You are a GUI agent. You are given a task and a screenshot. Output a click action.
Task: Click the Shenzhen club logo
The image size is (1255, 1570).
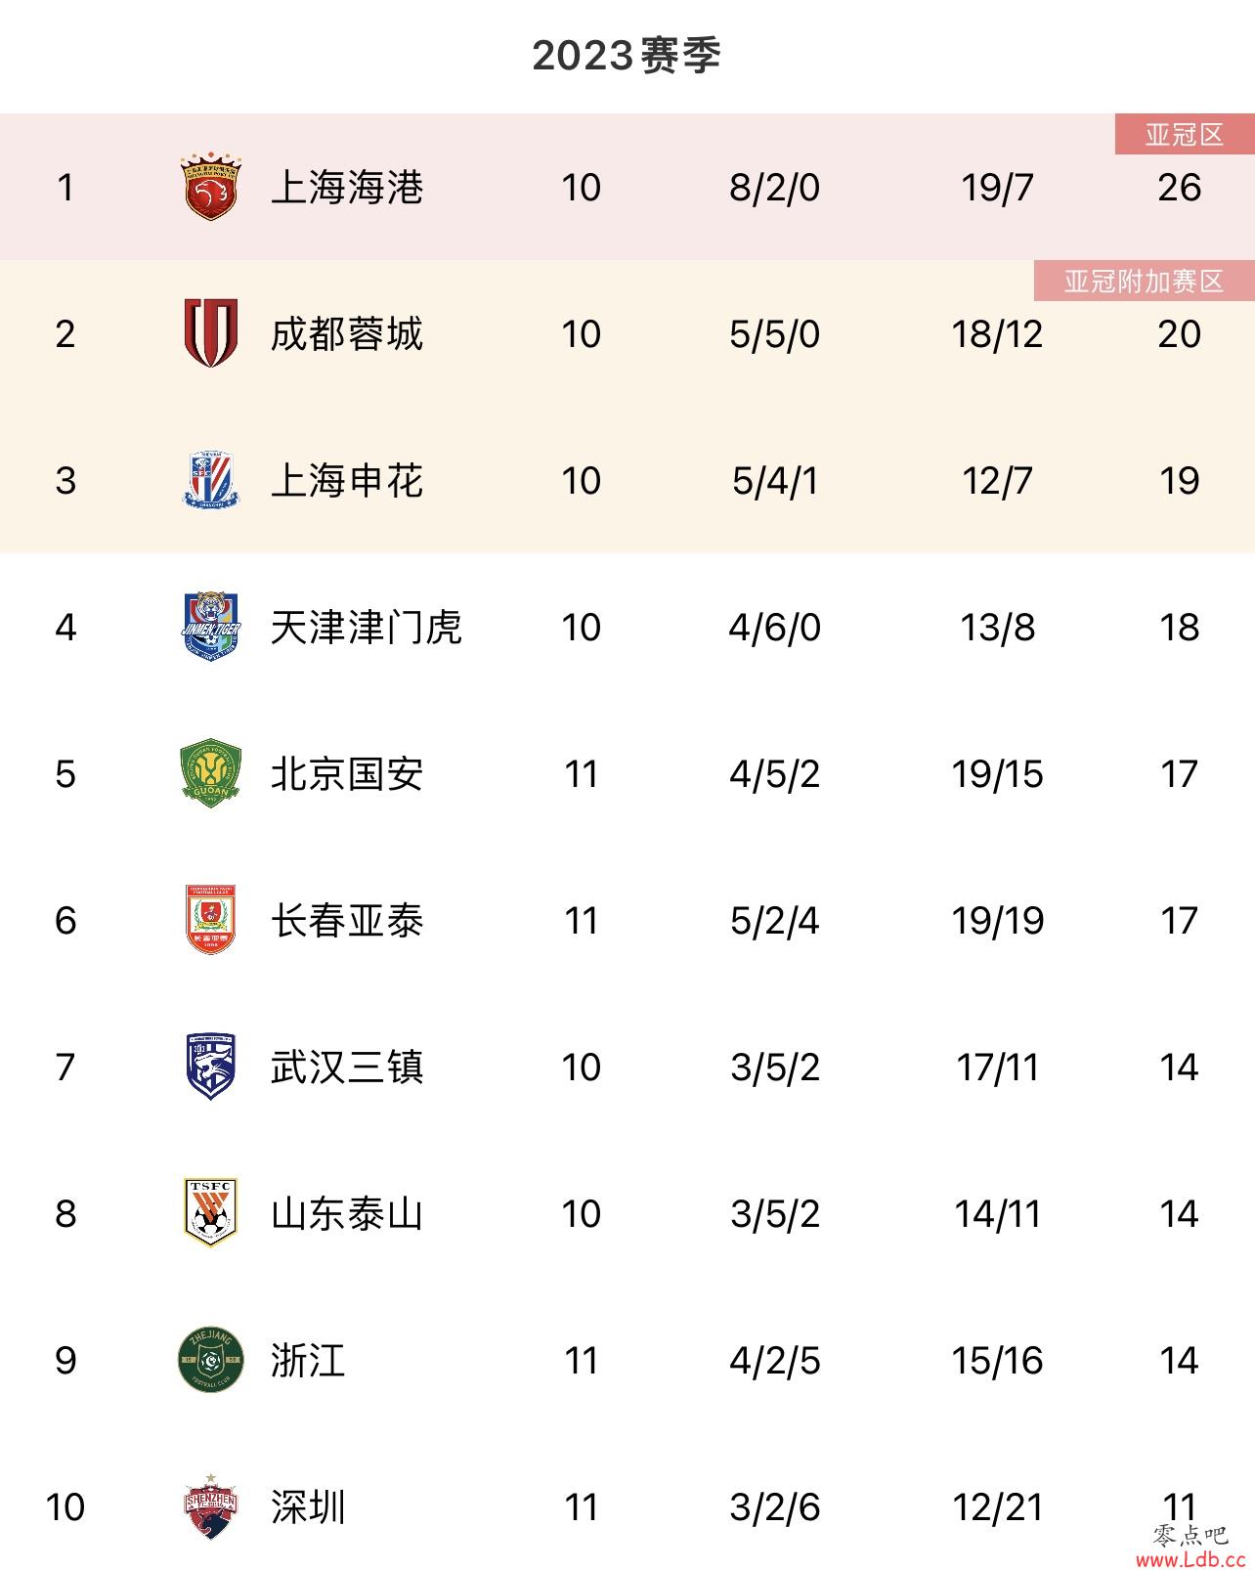click(x=210, y=1506)
